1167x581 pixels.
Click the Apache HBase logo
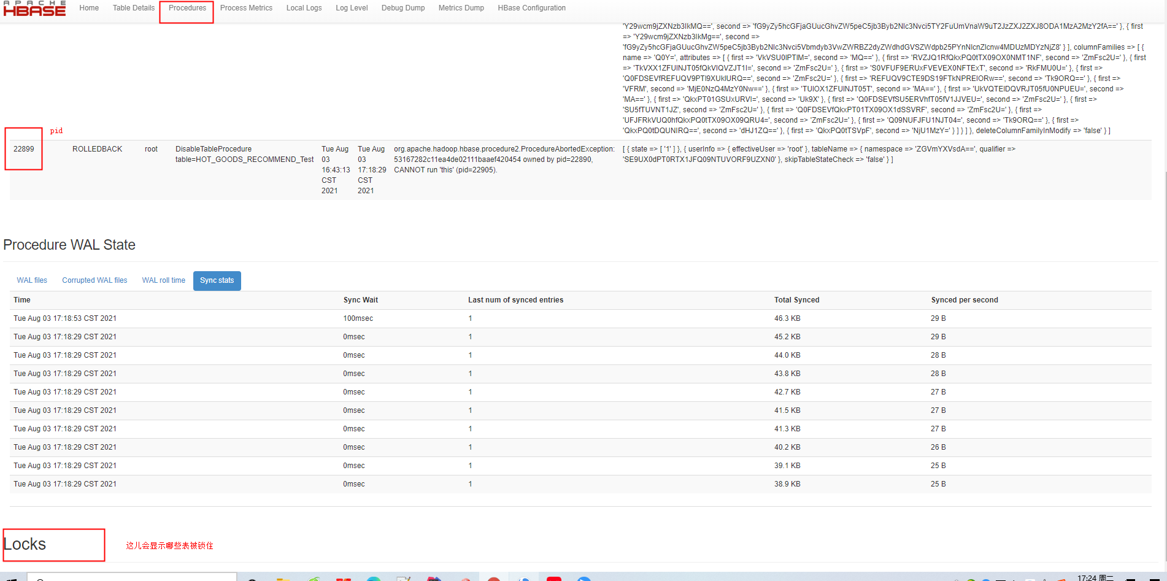(x=34, y=9)
